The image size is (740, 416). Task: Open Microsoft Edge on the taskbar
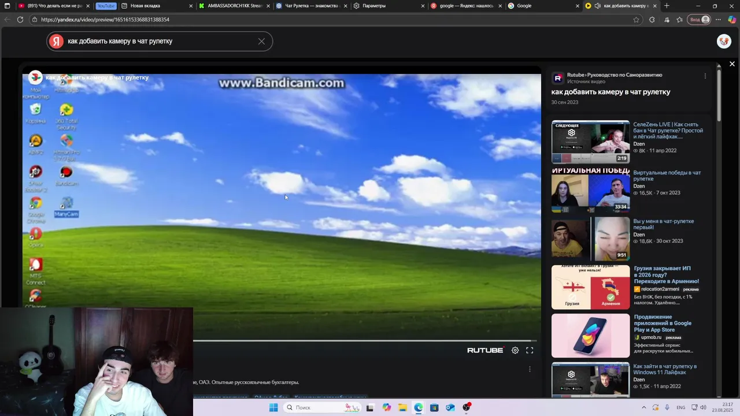click(x=419, y=407)
